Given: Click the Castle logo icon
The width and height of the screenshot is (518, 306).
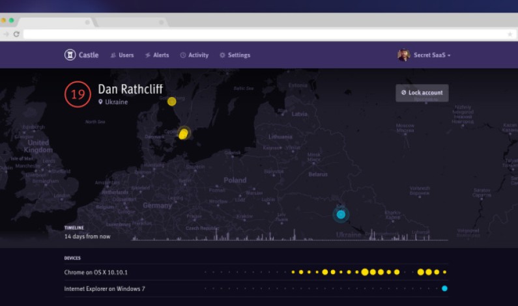Looking at the screenshot, I should tap(70, 55).
